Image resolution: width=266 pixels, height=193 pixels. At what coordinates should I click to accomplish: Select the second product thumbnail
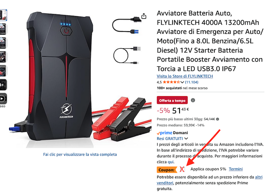click(x=3, y=29)
